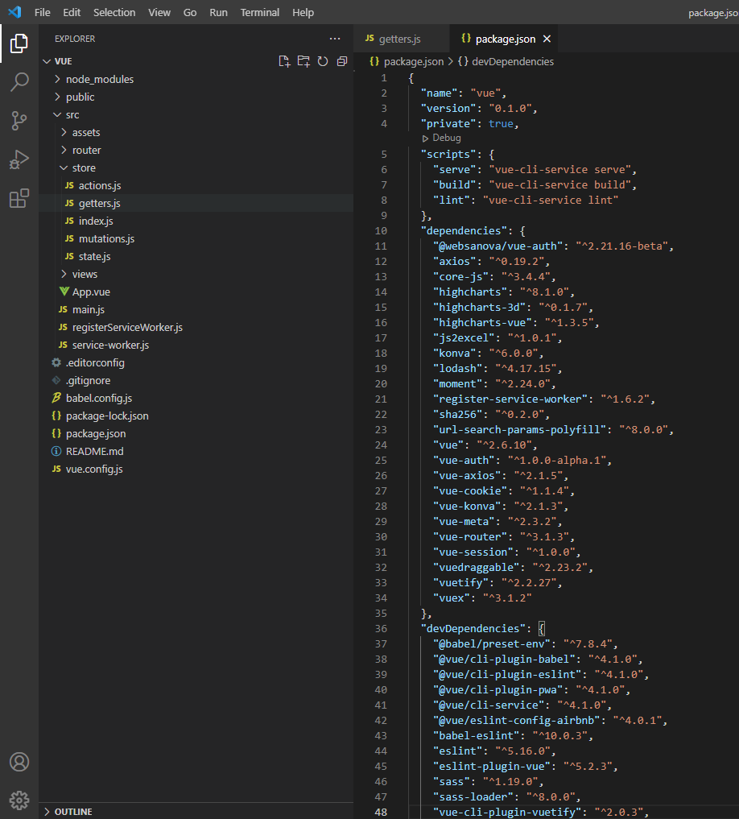Collapse all folders in Explorer
Viewport: 739px width, 819px height.
[x=342, y=61]
